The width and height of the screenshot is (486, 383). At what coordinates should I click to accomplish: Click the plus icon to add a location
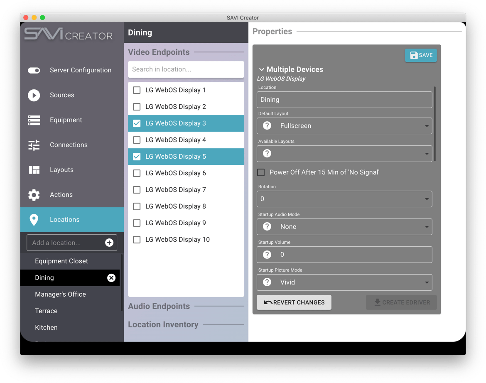click(x=109, y=243)
